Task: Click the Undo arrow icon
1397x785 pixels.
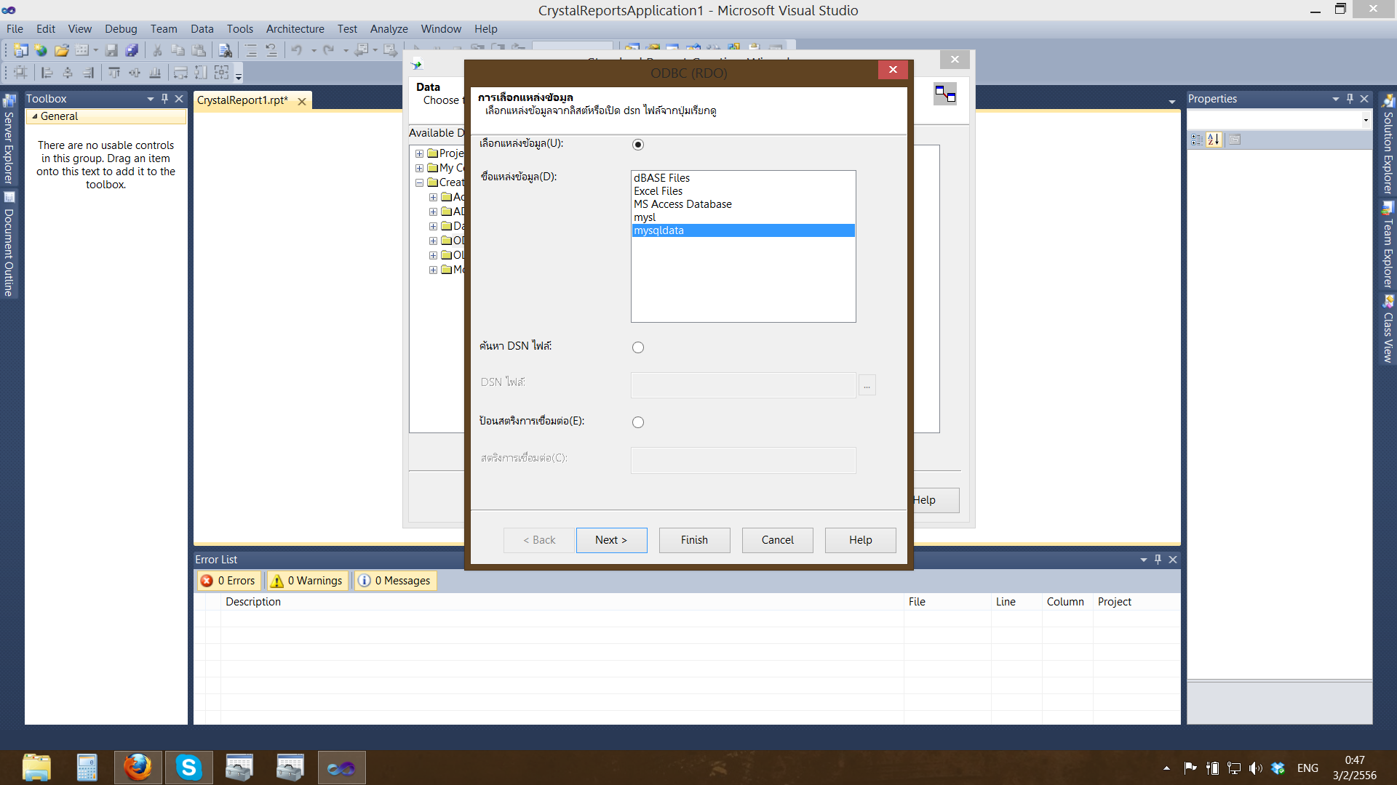Action: [x=297, y=50]
